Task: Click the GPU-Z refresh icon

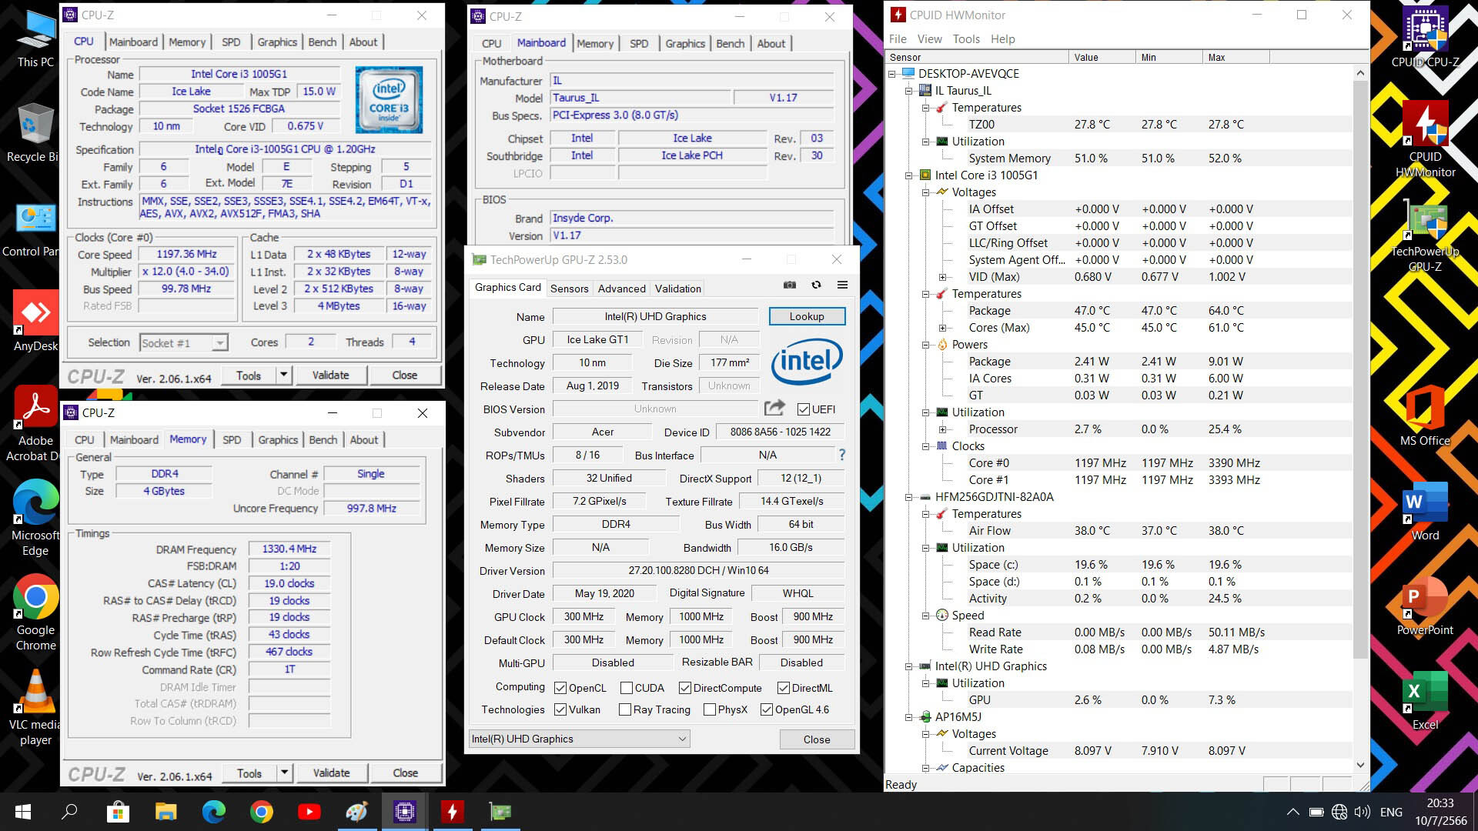Action: (816, 285)
